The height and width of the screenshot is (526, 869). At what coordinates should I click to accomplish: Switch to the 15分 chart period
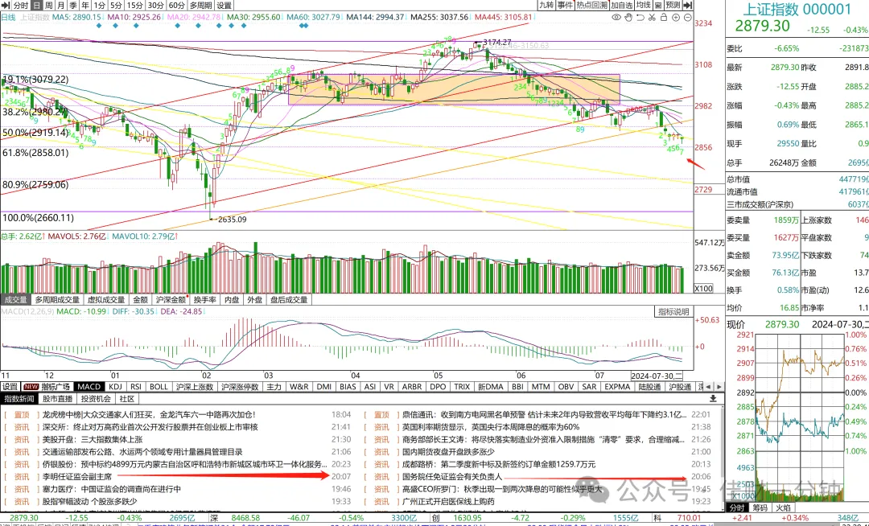[x=134, y=5]
